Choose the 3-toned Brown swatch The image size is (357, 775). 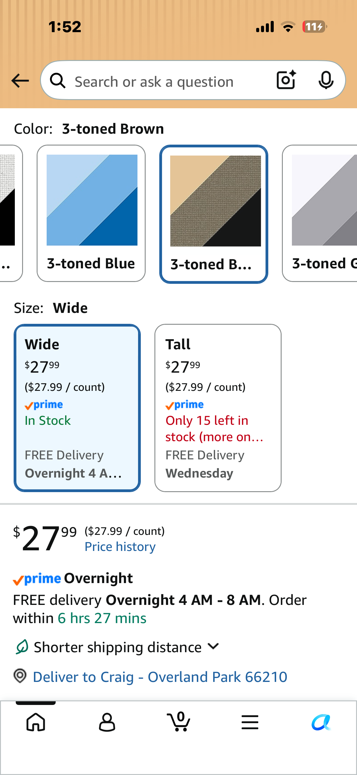click(214, 214)
